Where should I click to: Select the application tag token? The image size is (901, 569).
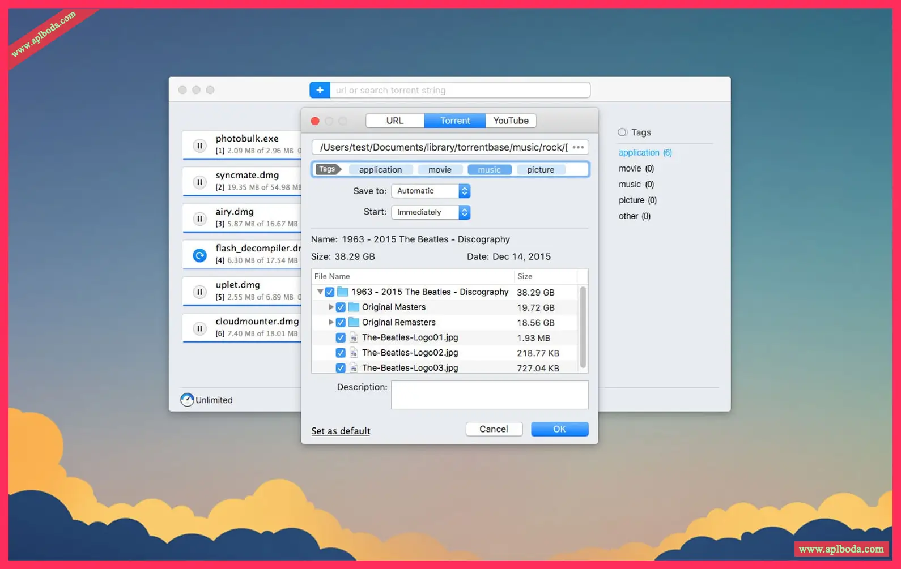[x=380, y=170]
